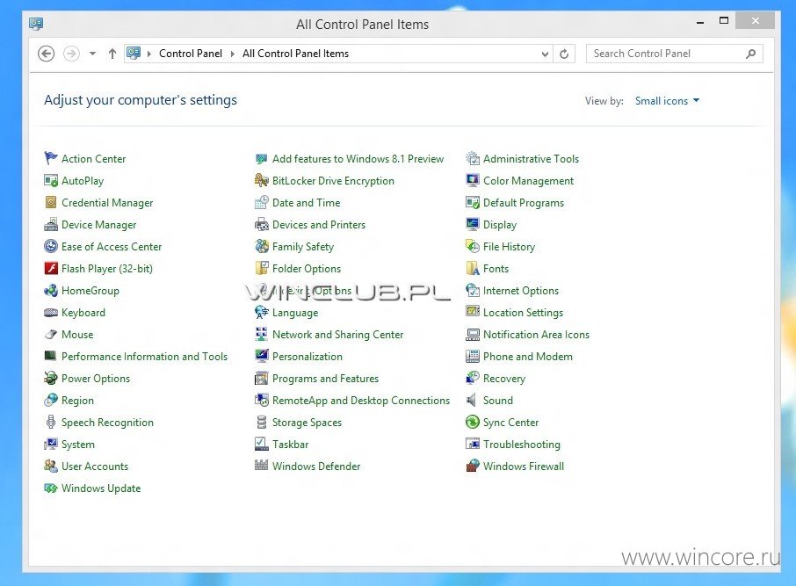This screenshot has height=586, width=796.
Task: Open the System link
Action: [x=77, y=445]
